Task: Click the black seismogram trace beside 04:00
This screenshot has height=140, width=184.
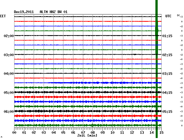Action: pos(88,73)
